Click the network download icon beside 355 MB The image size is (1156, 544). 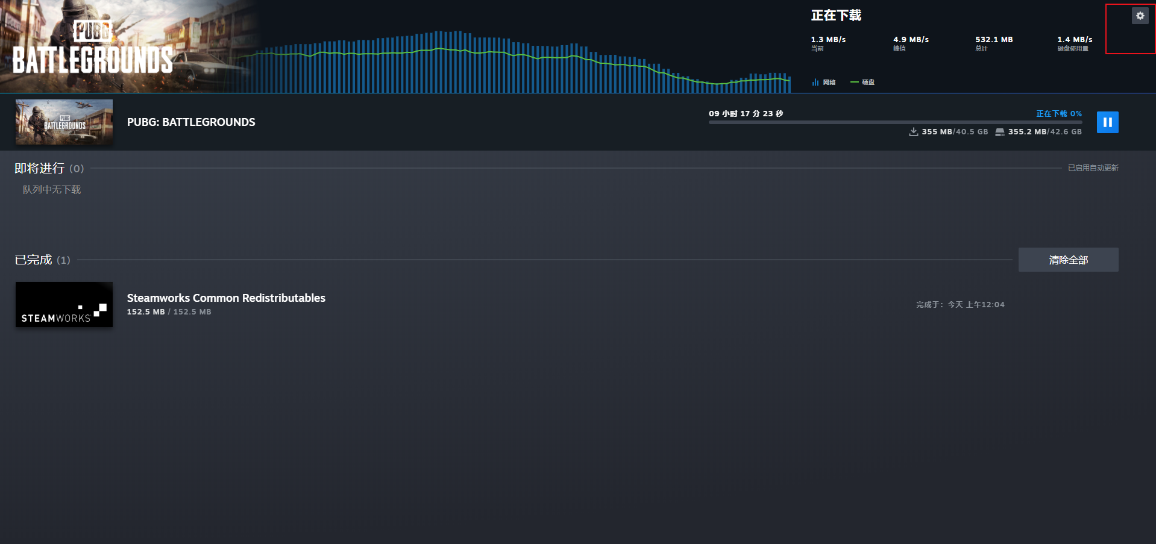click(x=914, y=132)
